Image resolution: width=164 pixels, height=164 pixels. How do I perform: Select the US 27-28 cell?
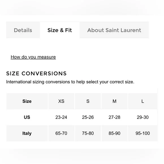[115, 117]
